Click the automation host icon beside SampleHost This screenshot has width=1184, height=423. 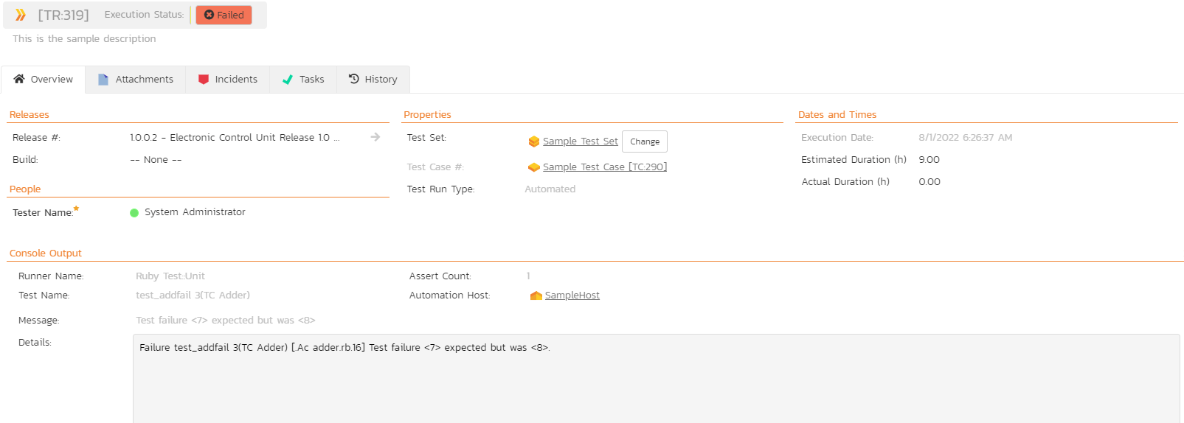[536, 296]
